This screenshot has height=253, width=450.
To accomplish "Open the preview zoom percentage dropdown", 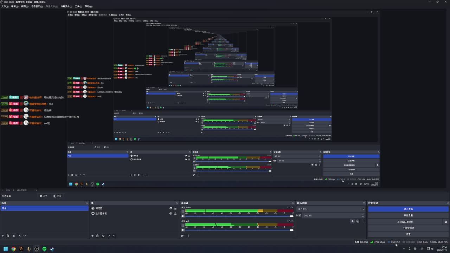I will coord(8,190).
